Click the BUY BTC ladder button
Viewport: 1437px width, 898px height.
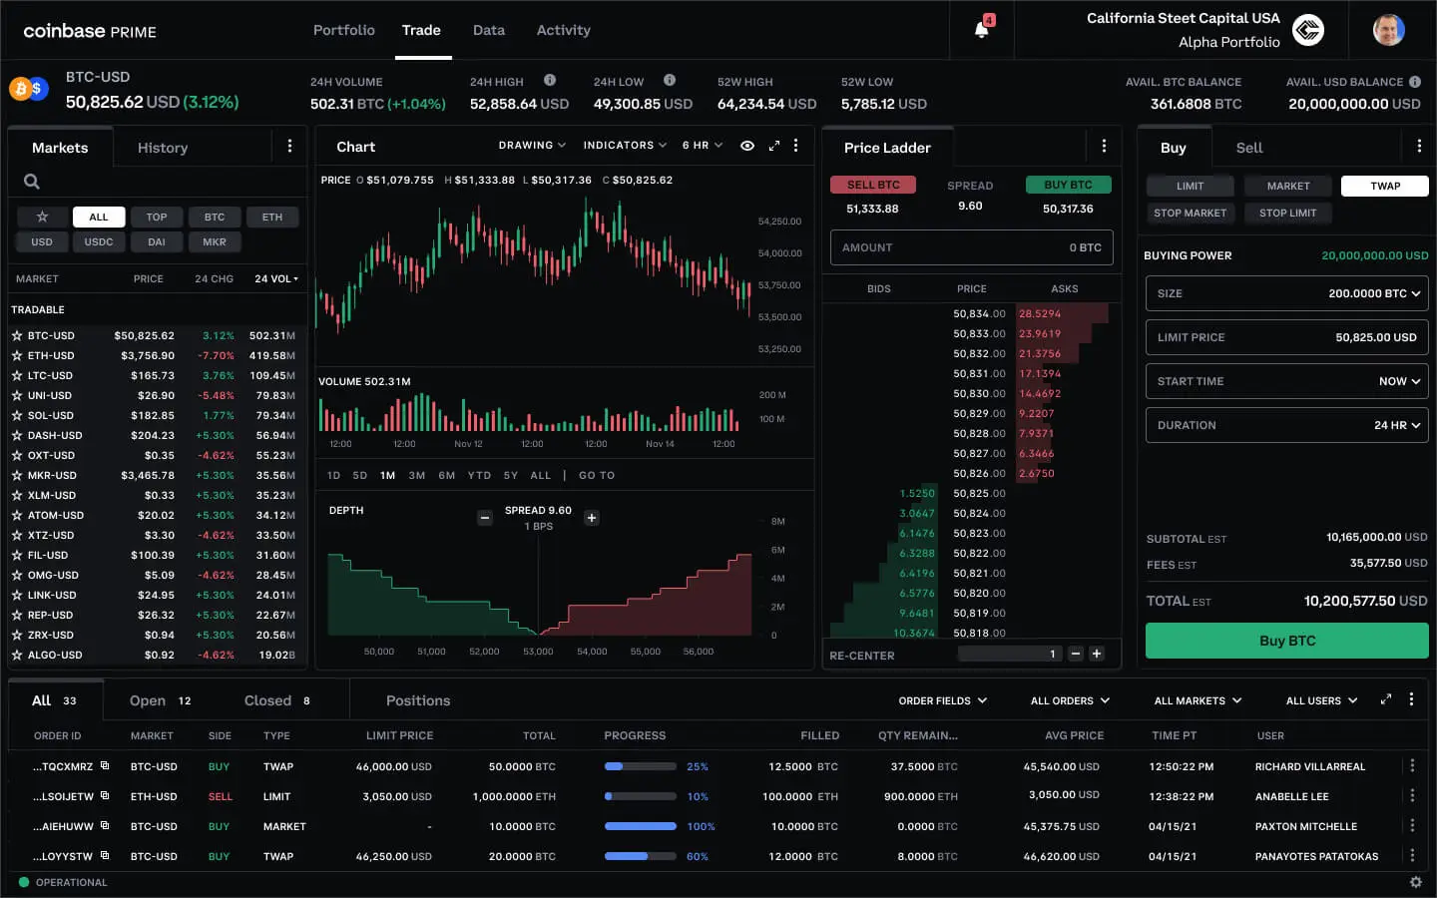point(1068,185)
